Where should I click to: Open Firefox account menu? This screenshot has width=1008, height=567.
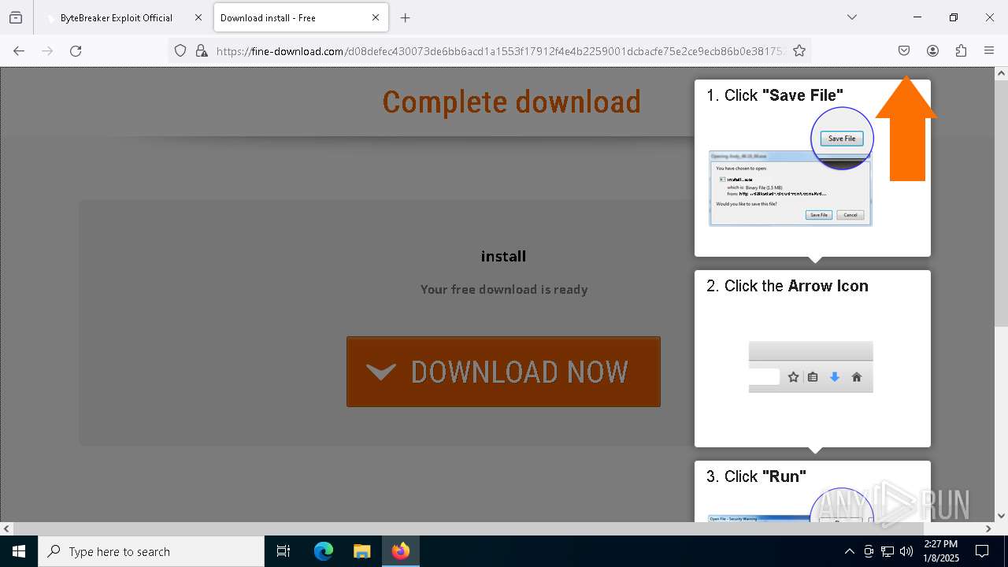[x=932, y=50]
